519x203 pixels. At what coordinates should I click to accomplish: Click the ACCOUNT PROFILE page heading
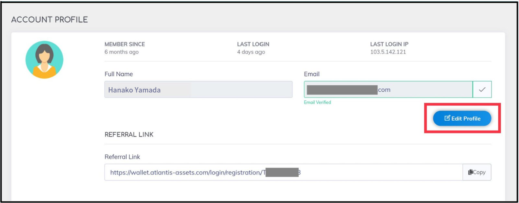pos(50,20)
